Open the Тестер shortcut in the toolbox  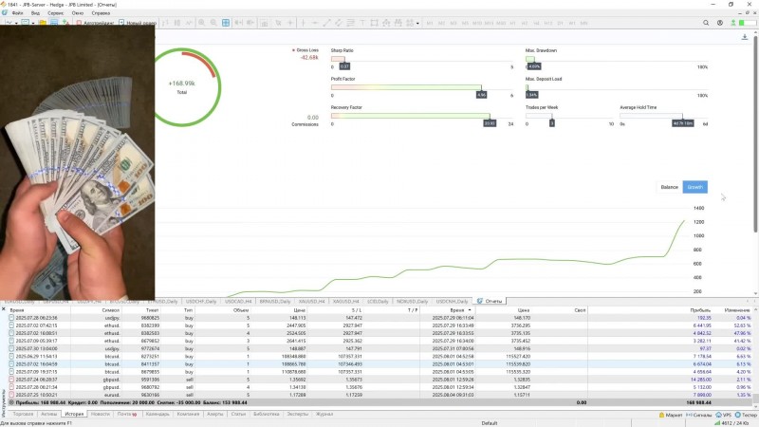pyautogui.click(x=746, y=415)
